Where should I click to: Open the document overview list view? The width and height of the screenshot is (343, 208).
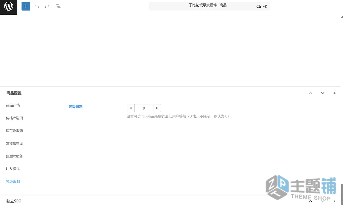(58, 6)
